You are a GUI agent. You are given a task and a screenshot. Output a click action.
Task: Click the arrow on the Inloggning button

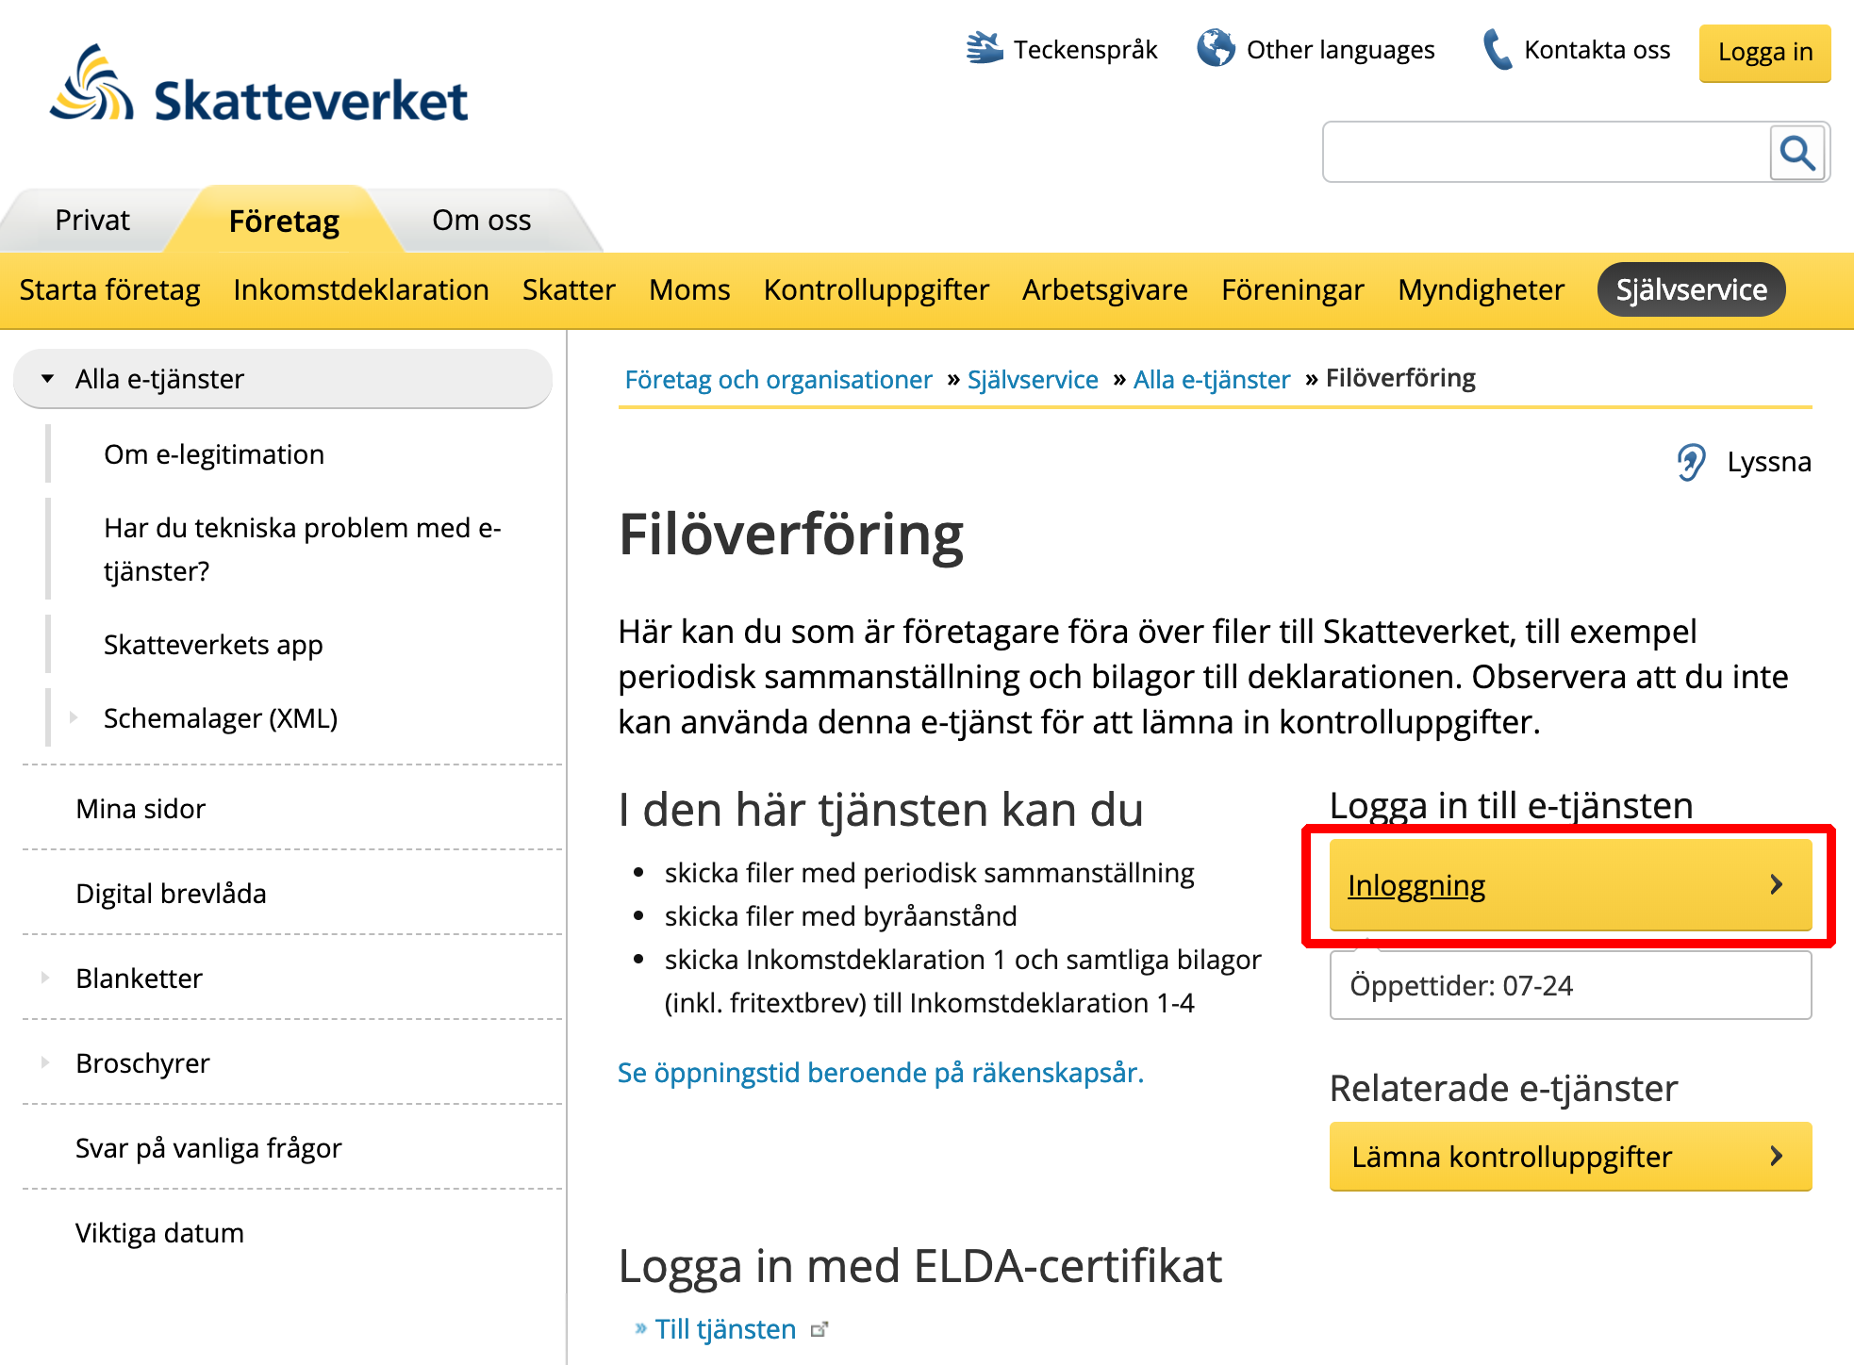coord(1777,884)
